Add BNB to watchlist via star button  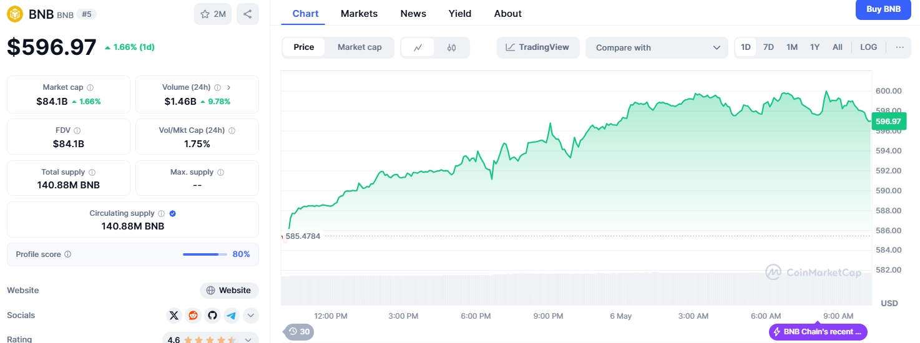[x=213, y=14]
